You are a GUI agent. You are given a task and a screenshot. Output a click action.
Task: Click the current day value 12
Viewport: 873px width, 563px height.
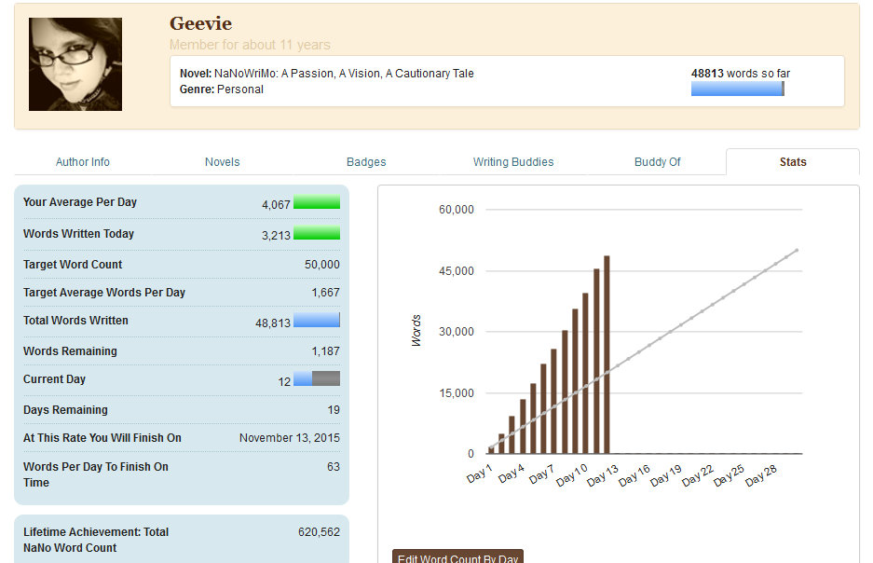[284, 382]
